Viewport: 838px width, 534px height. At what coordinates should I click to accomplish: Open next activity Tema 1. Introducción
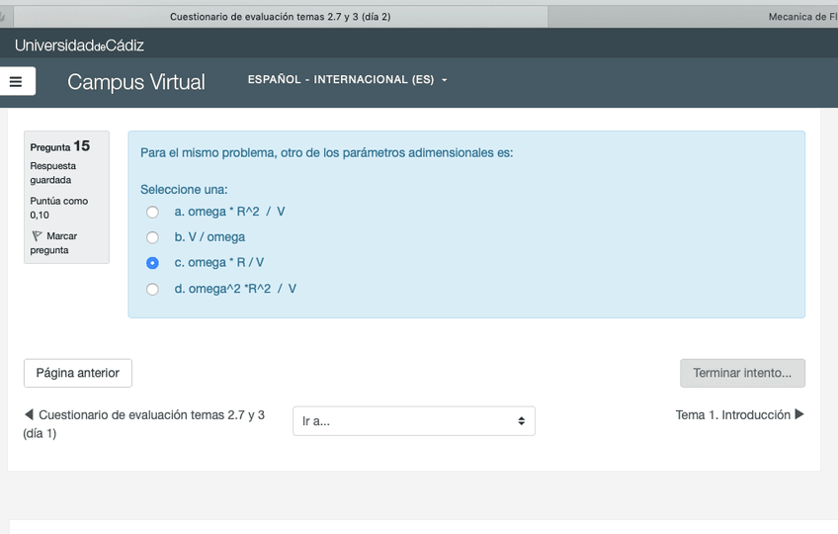[x=739, y=414]
